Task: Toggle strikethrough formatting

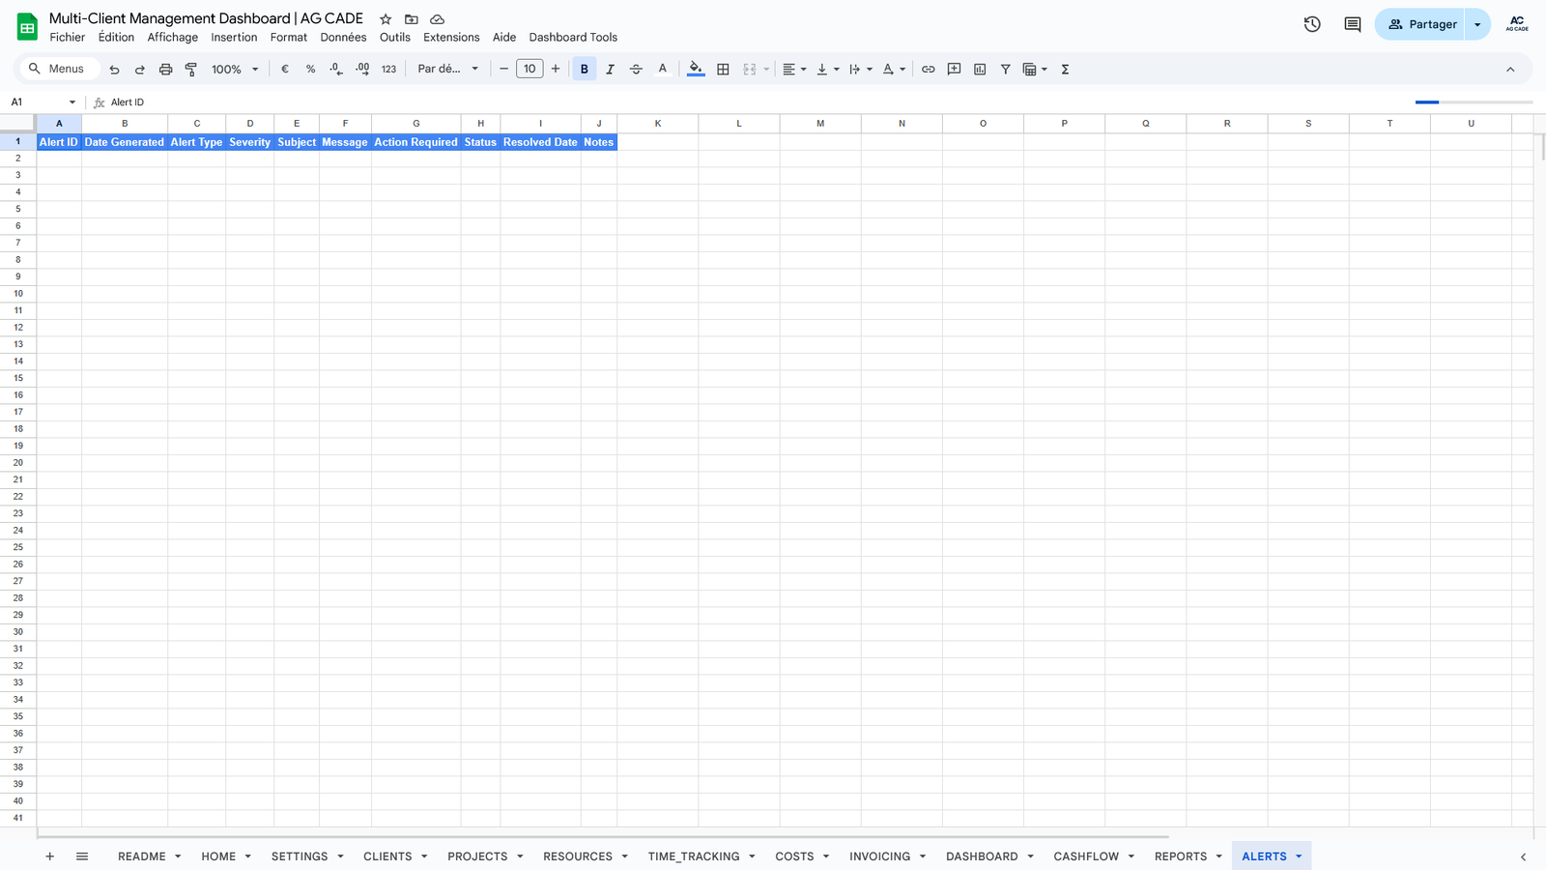Action: point(636,70)
